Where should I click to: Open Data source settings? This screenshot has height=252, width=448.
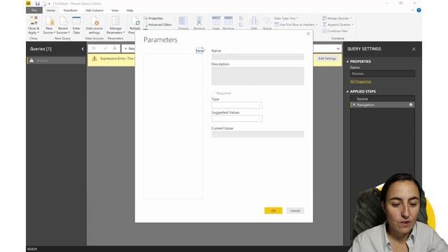(94, 21)
